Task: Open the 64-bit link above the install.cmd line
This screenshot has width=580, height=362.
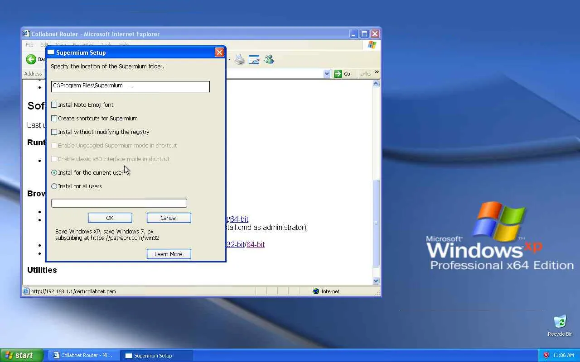Action: (239, 219)
